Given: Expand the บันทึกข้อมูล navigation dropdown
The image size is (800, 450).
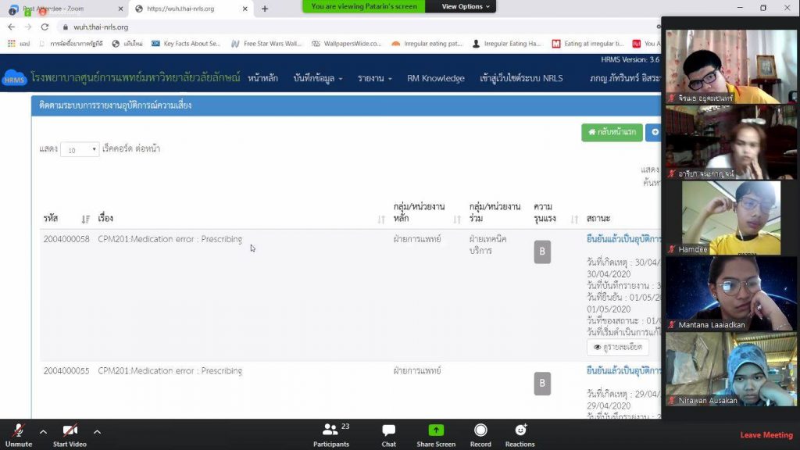Looking at the screenshot, I should coord(318,79).
